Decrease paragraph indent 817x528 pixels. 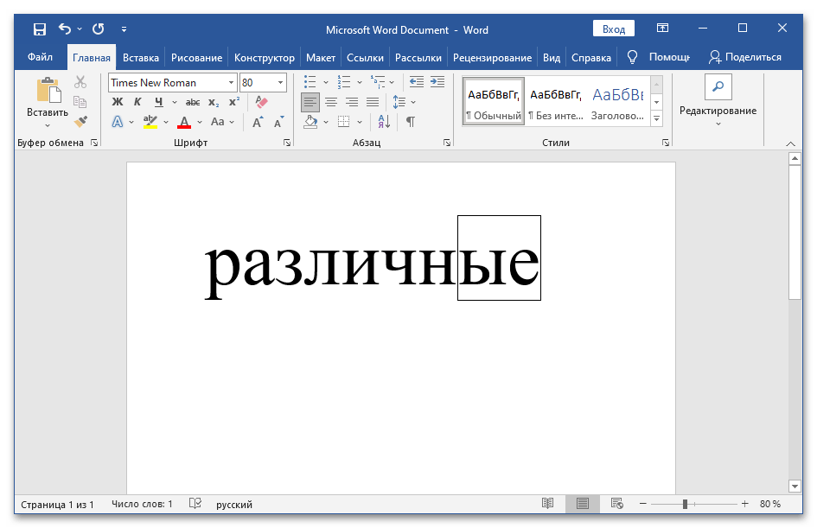click(x=417, y=82)
